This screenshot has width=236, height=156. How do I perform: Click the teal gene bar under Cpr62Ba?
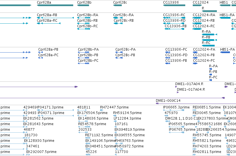55,5
